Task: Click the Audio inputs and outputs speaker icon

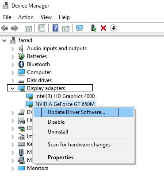Action: tap(21, 48)
